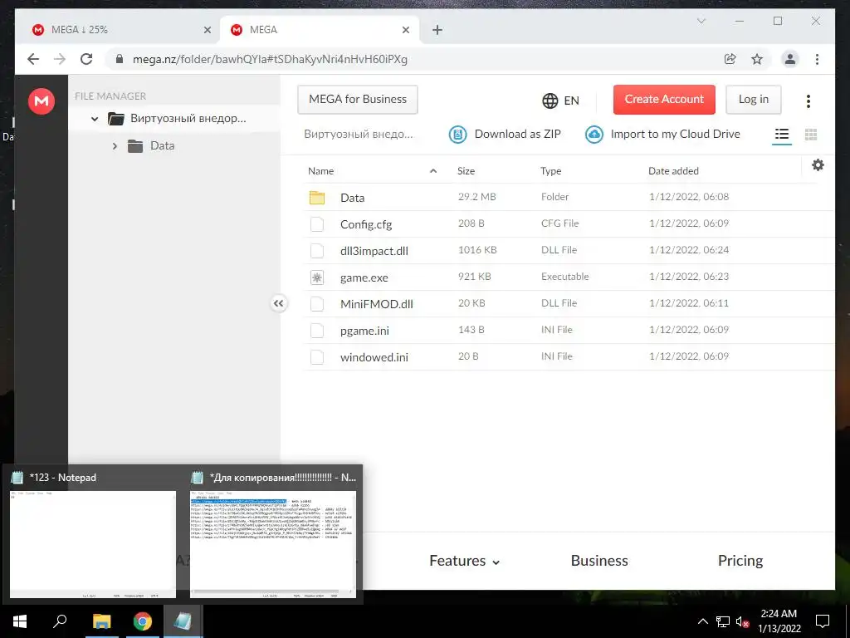Screen dimensions: 850x638
Task: Go back in Chrome browser
Action: 33,59
